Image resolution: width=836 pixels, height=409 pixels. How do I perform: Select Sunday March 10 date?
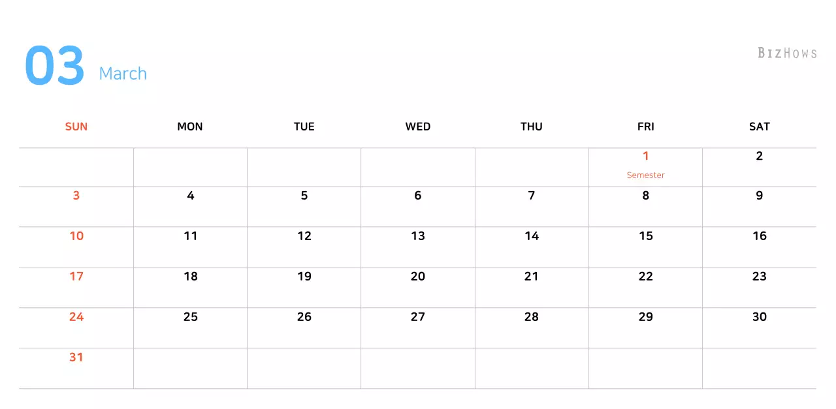click(x=76, y=236)
